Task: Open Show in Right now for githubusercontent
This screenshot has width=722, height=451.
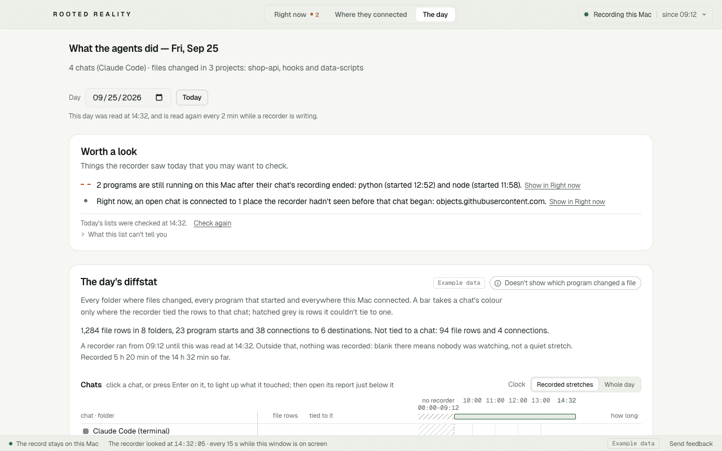Action: point(577,202)
